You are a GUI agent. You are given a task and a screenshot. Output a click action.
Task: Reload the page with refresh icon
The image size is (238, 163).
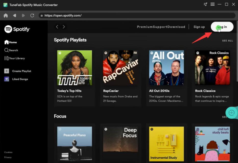click(32, 15)
